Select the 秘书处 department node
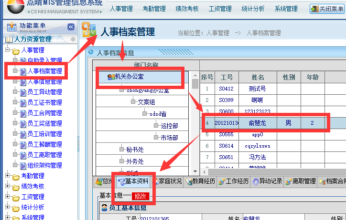 click(x=135, y=150)
